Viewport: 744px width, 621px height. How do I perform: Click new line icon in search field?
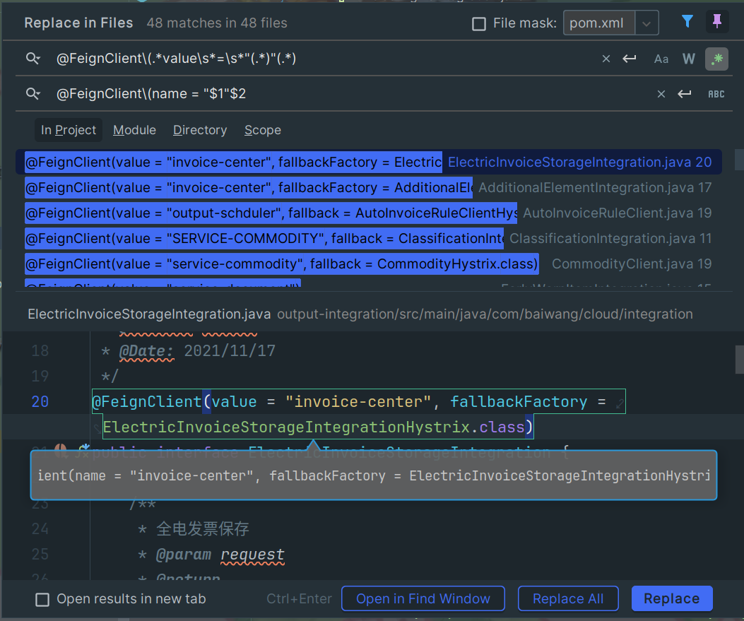[x=630, y=59]
